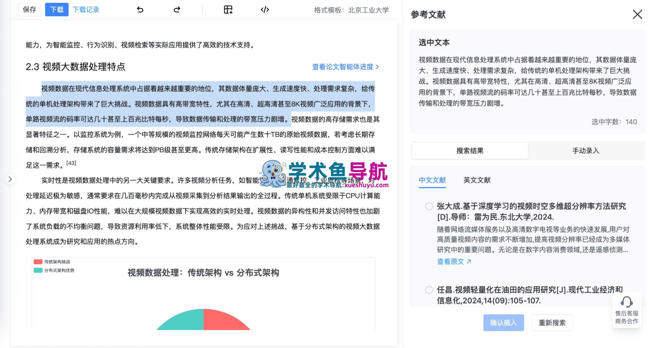
Task: Click the redo arrow icon
Action: point(177,10)
